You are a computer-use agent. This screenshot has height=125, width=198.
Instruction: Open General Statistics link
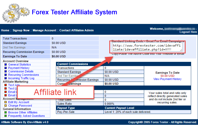pyautogui.click(x=20, y=64)
